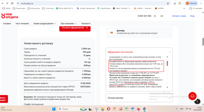Click the dark sparkle assistant button
The width and height of the screenshot is (204, 112).
[197, 101]
